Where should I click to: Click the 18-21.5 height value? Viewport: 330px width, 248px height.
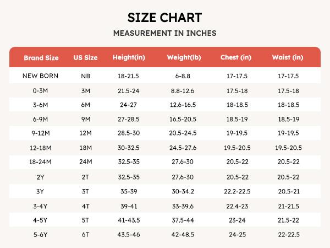[x=128, y=76]
